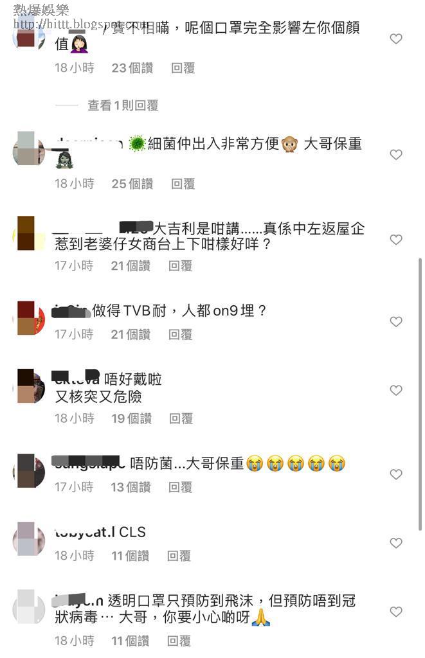Like the comment about 口罩影響顏值
The width and height of the screenshot is (425, 658).
click(x=396, y=39)
